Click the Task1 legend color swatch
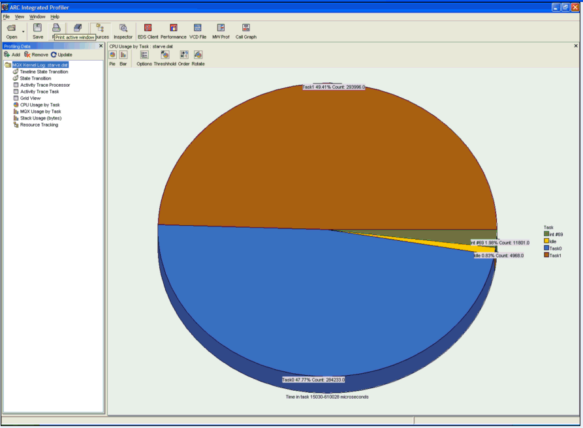This screenshot has width=583, height=428. (546, 255)
